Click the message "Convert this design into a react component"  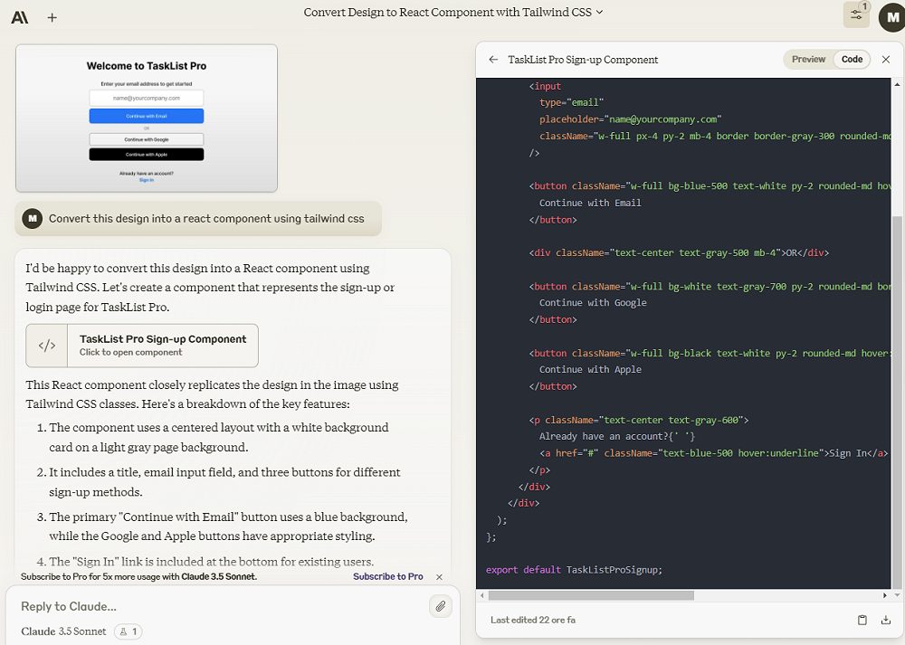click(x=206, y=219)
